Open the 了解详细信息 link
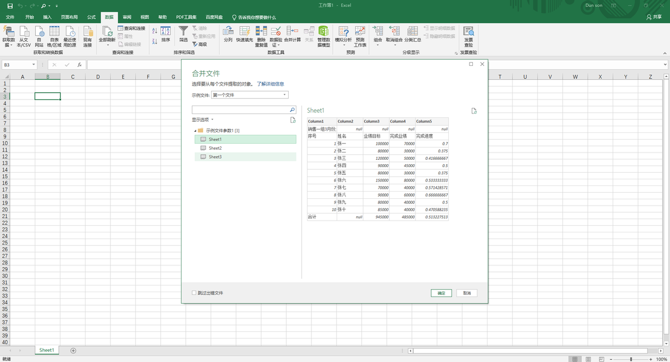Viewport: 670px width, 362px height. (270, 84)
